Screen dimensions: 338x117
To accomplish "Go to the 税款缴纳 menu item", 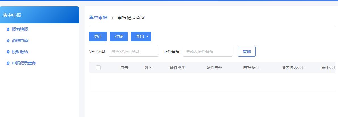I will [20, 52].
